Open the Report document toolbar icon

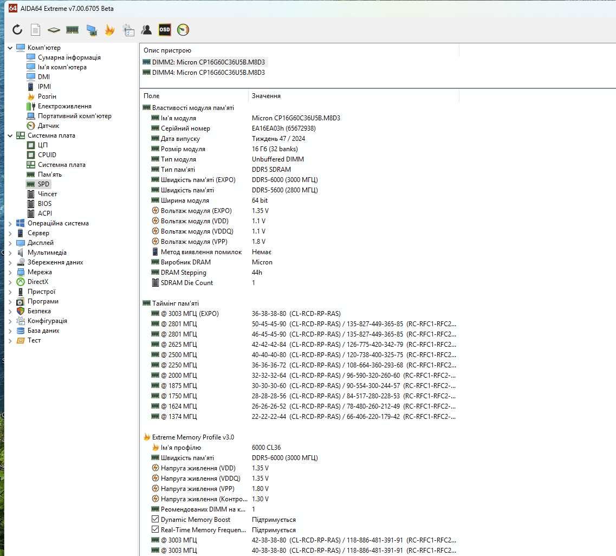(35, 30)
